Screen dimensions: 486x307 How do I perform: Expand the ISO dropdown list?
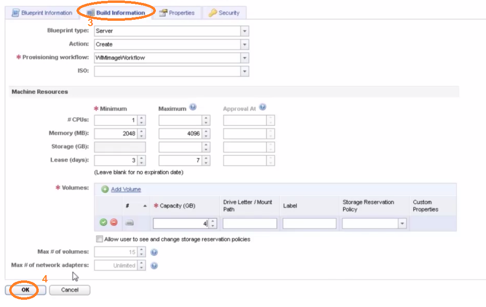[x=244, y=71]
